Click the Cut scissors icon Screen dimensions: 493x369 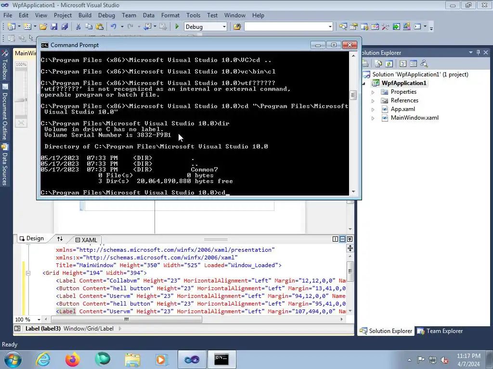pos(78,27)
